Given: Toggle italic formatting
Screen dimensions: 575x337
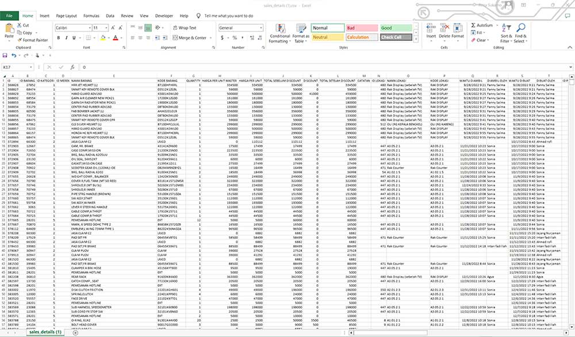Looking at the screenshot, I should pos(66,38).
